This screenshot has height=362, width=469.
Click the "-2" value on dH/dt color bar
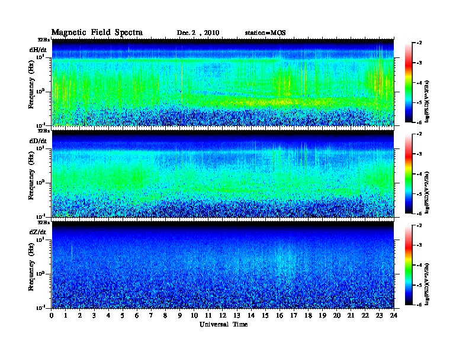pyautogui.click(x=419, y=43)
